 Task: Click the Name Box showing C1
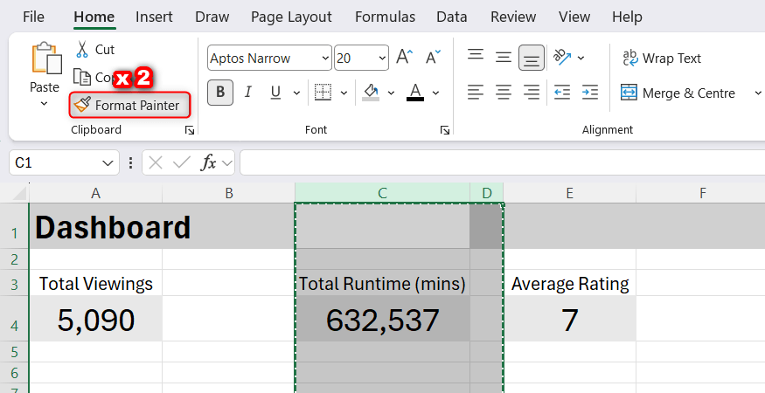point(54,162)
